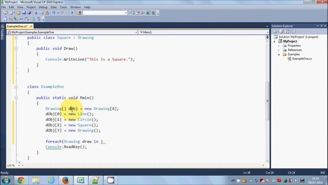328x185 pixels.
Task: Open Windows Explorer from the taskbar
Action: pyautogui.click(x=36, y=180)
